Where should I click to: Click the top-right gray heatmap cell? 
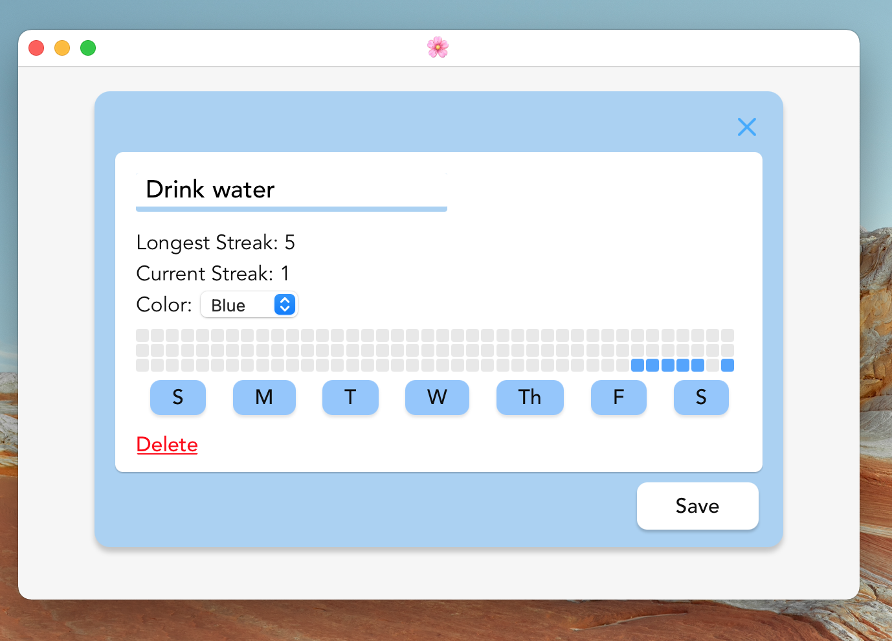pos(728,335)
